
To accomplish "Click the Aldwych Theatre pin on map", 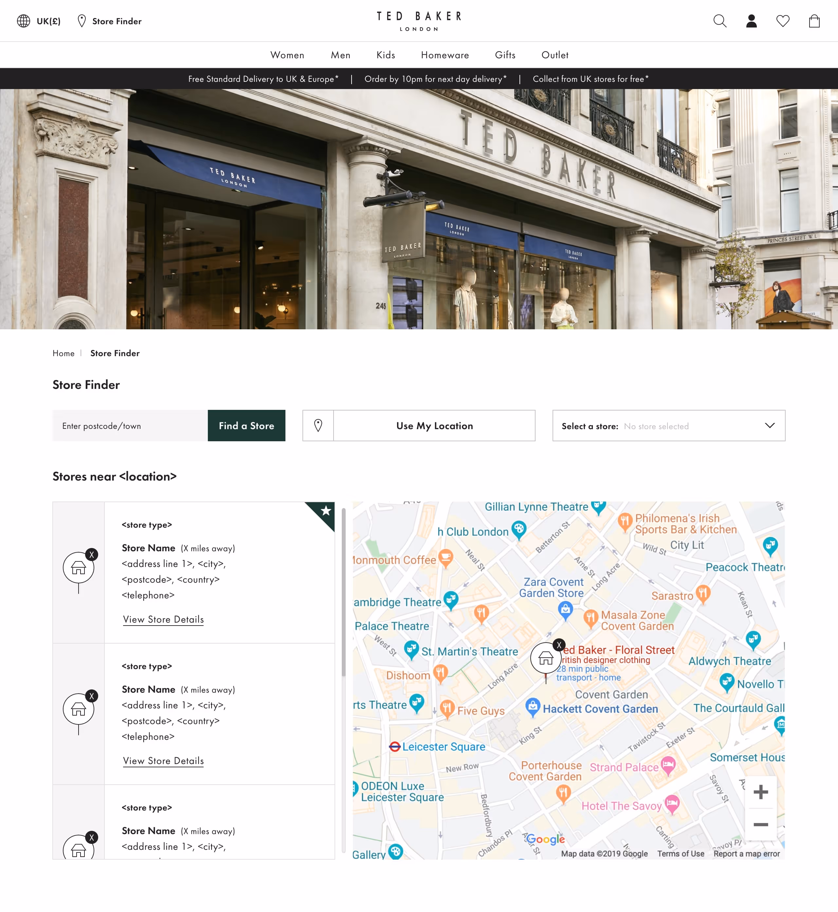I will click(753, 639).
